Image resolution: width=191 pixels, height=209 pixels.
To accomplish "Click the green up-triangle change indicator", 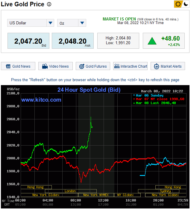I will 152,41.
